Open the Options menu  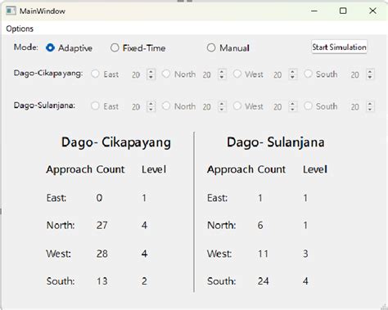pyautogui.click(x=20, y=29)
